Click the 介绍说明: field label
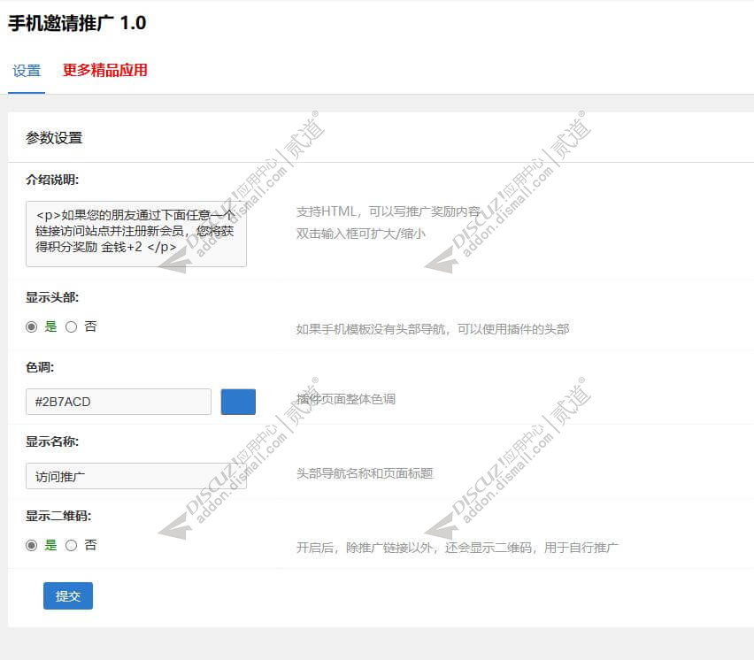 click(52, 180)
